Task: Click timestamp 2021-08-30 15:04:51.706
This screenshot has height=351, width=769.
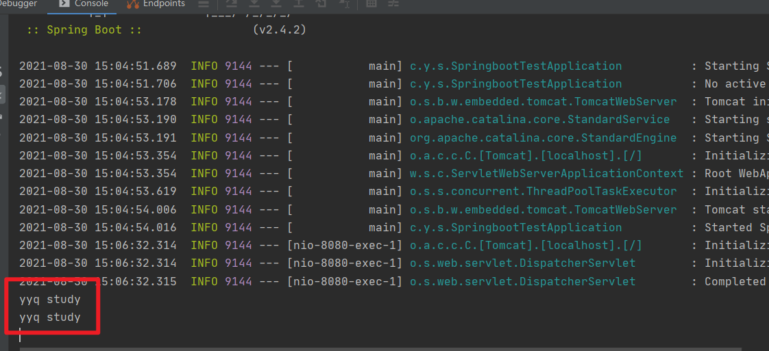Action: pyautogui.click(x=97, y=84)
